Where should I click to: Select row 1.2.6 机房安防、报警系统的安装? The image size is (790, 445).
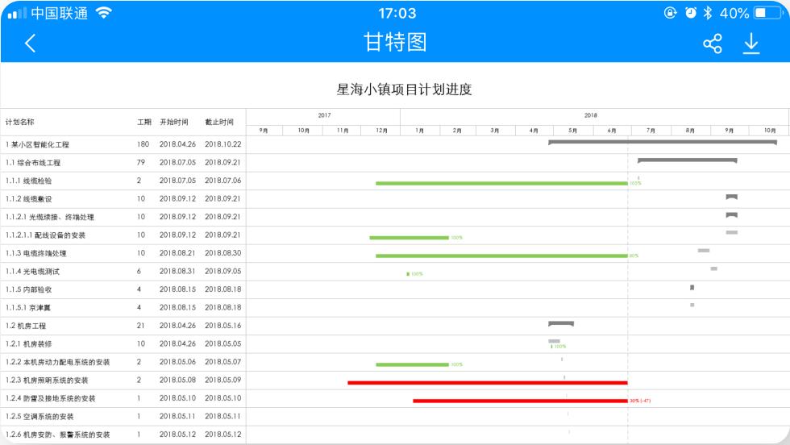pyautogui.click(x=395, y=435)
